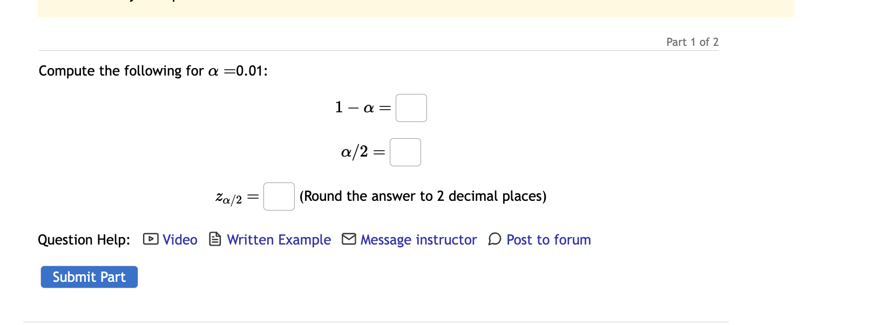The height and width of the screenshot is (325, 881).
Task: Click the Message instructor link
Action: 418,239
